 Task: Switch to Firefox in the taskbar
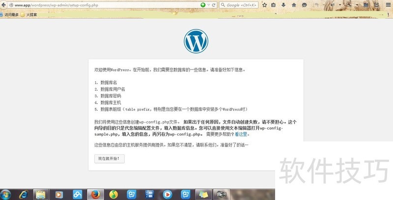click(95, 195)
